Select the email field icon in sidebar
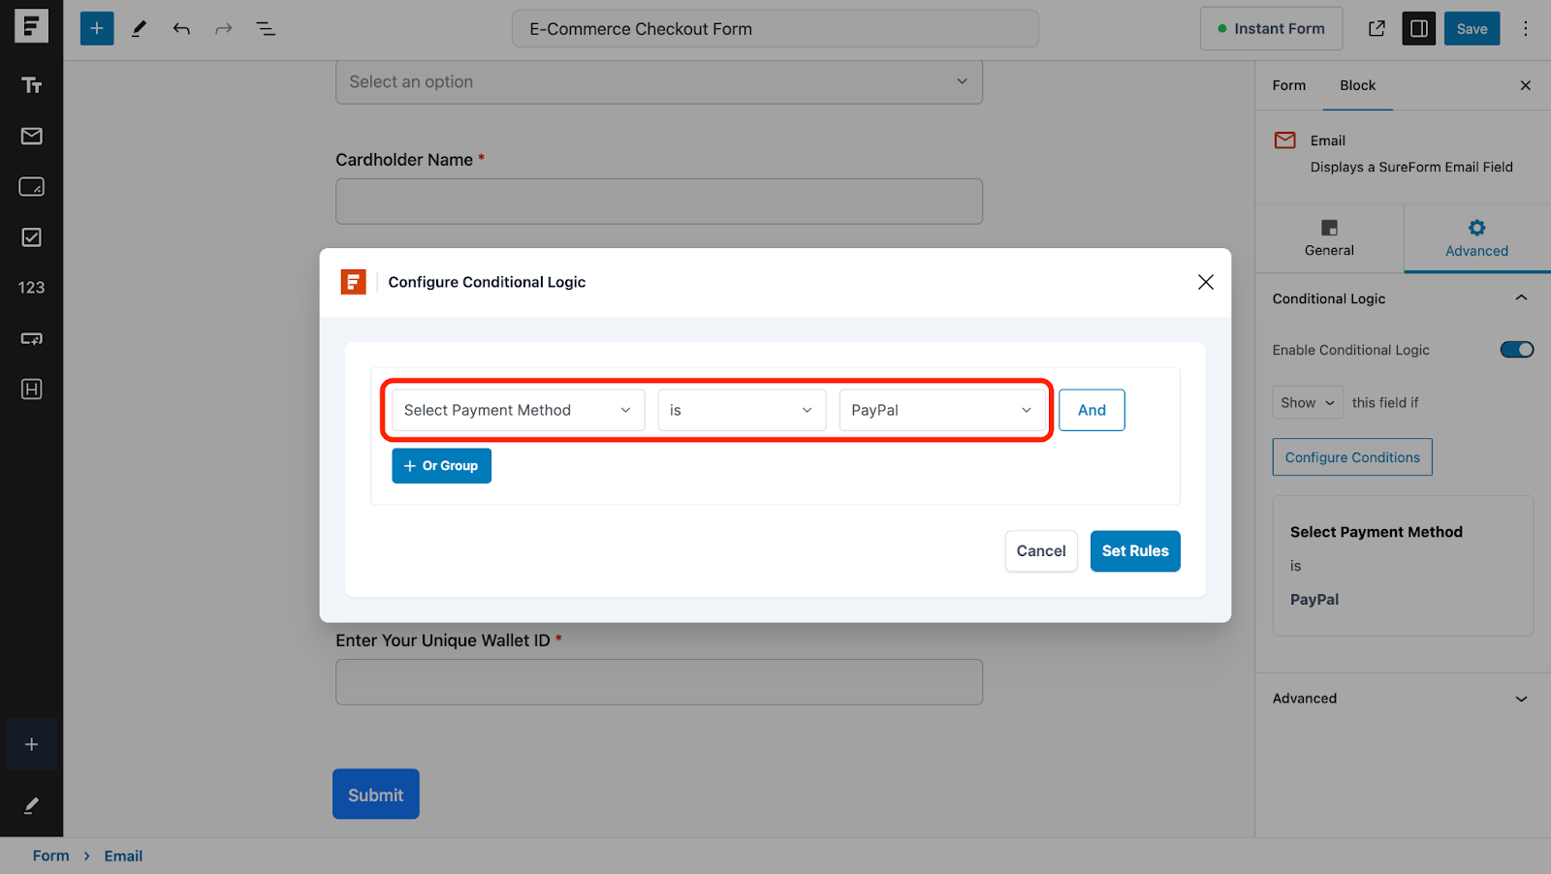The height and width of the screenshot is (874, 1551). point(31,136)
